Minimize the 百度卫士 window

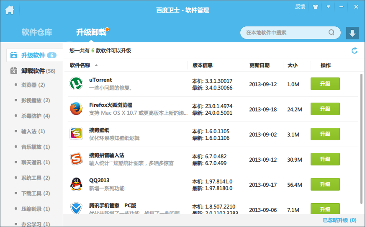(x=341, y=7)
